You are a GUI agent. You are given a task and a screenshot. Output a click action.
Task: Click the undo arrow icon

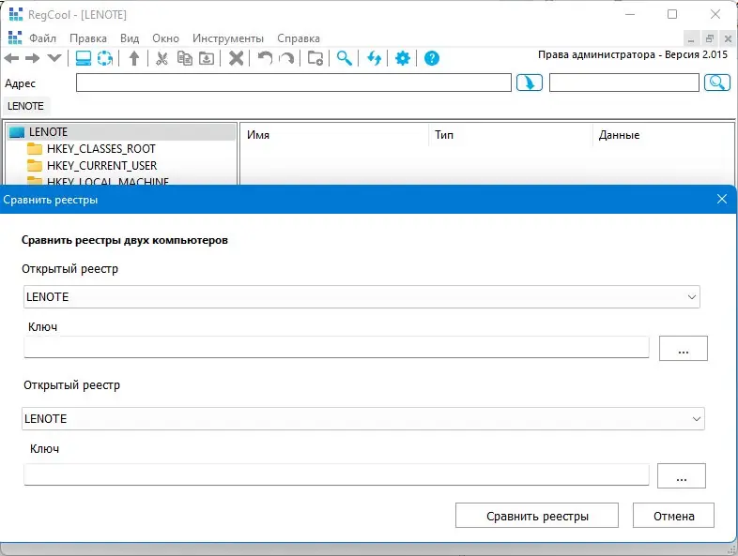click(265, 58)
